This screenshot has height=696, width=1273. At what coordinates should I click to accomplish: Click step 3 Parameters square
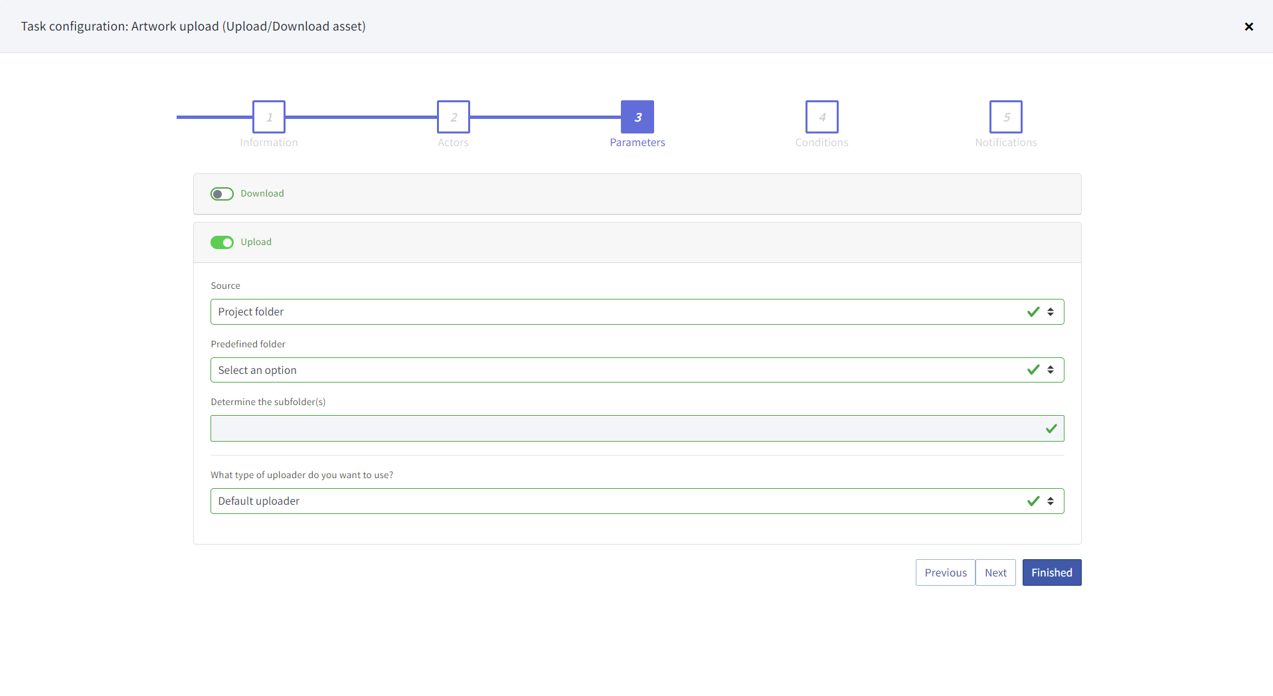click(x=637, y=117)
